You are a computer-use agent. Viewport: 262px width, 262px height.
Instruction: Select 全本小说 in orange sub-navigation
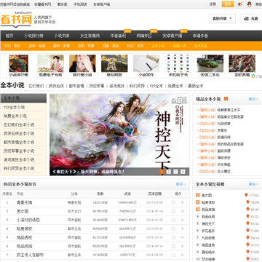158,46
